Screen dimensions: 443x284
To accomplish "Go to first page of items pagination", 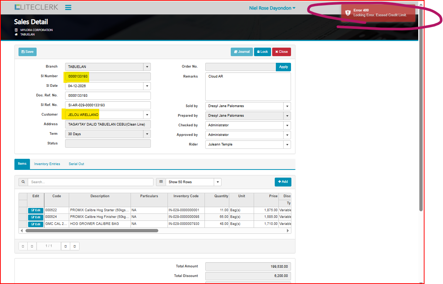I will 23,246.
